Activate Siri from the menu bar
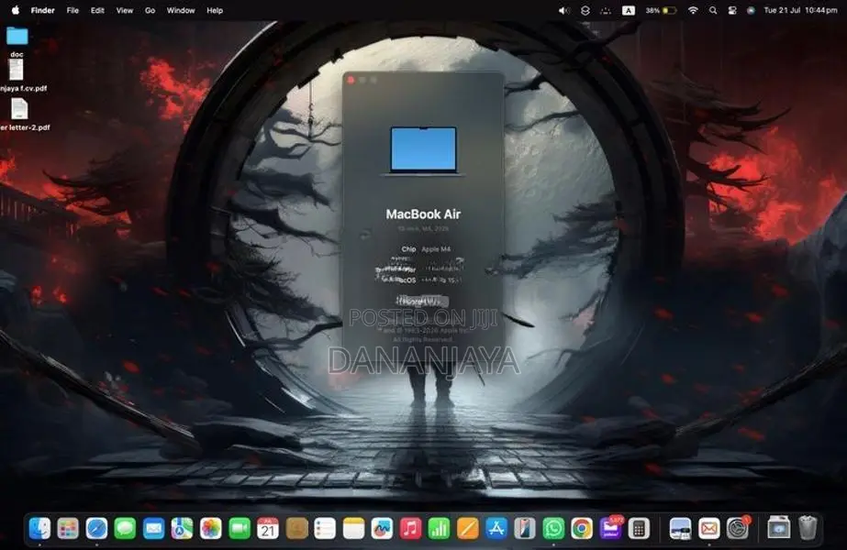This screenshot has height=550, width=847. pyautogui.click(x=751, y=10)
